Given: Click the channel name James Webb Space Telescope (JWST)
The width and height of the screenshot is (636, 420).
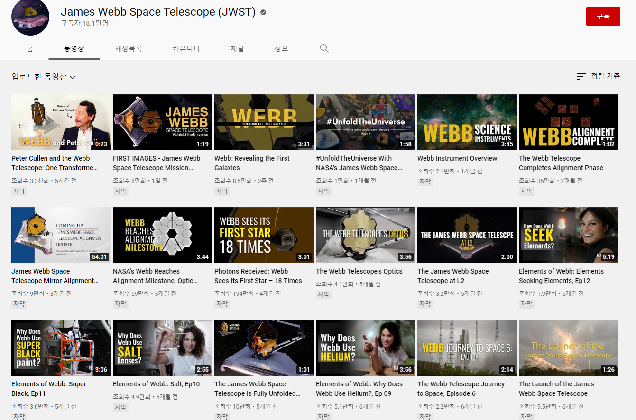Looking at the screenshot, I should 158,12.
